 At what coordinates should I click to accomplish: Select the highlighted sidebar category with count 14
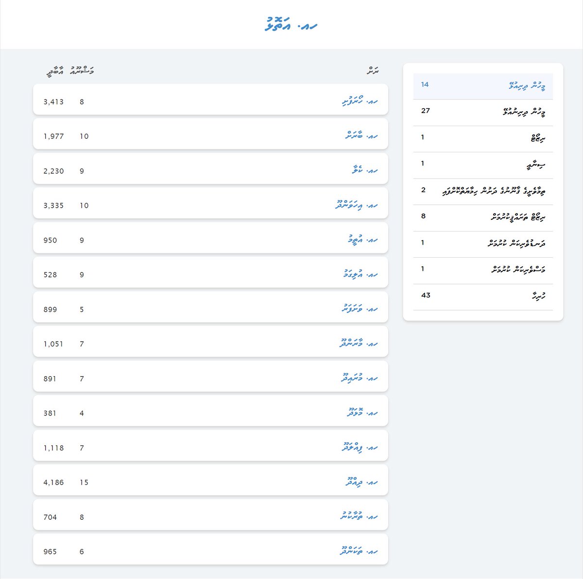coord(483,86)
